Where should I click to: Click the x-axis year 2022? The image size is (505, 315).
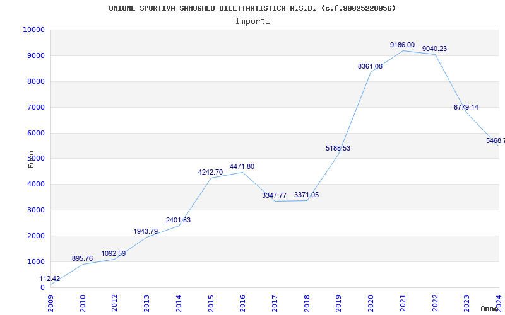pos(435,303)
